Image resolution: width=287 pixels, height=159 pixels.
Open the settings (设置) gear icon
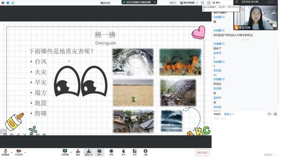click(x=146, y=152)
